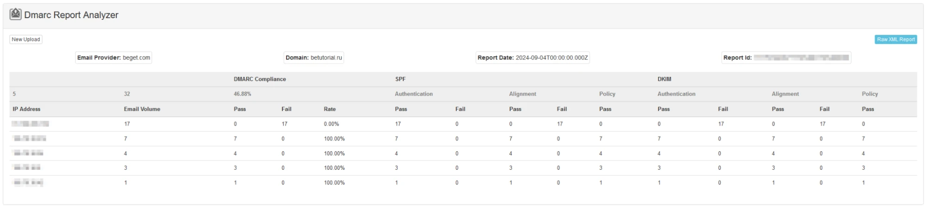The height and width of the screenshot is (211, 927).
Task: Click the SPF Authentication subheader
Action: (414, 94)
